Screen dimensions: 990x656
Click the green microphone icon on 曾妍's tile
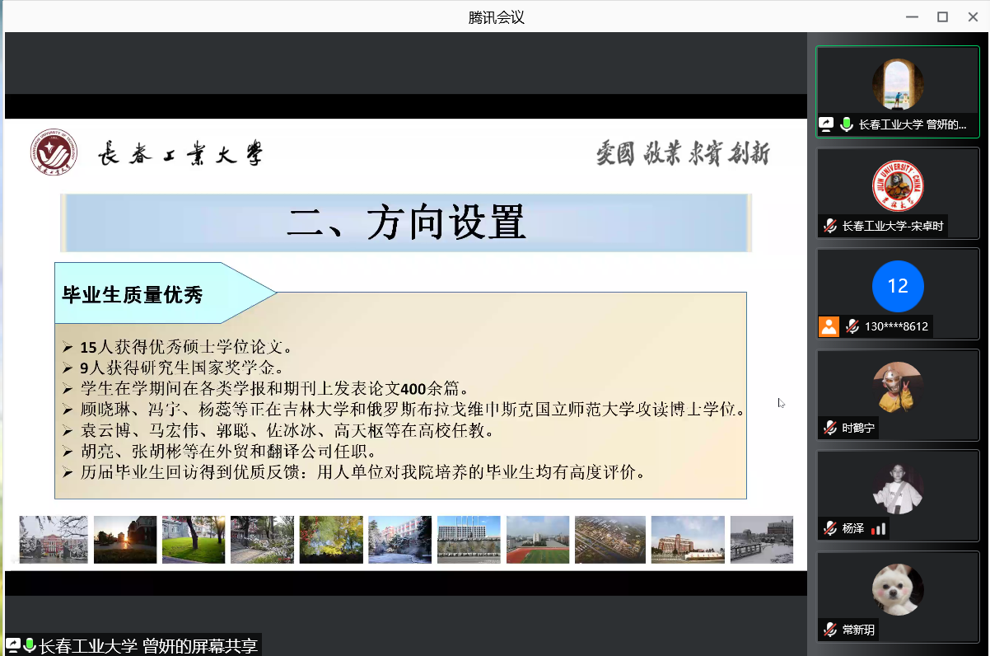[x=846, y=124]
